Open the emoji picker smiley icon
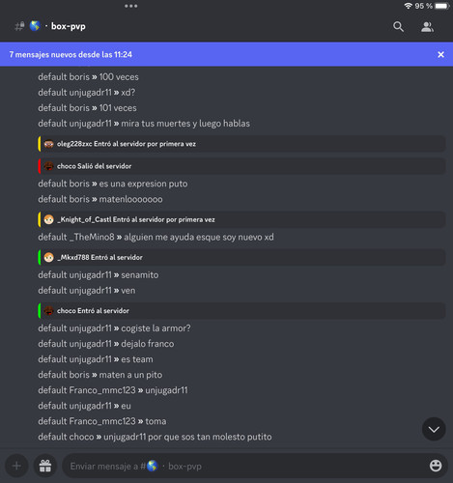Image resolution: width=453 pixels, height=483 pixels. 436,466
